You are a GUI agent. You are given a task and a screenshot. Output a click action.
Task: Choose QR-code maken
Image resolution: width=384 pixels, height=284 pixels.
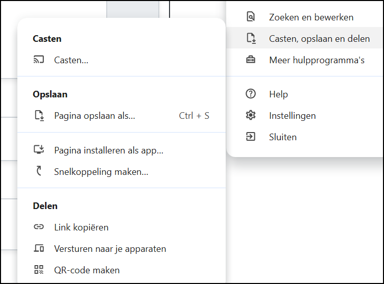coord(122,270)
